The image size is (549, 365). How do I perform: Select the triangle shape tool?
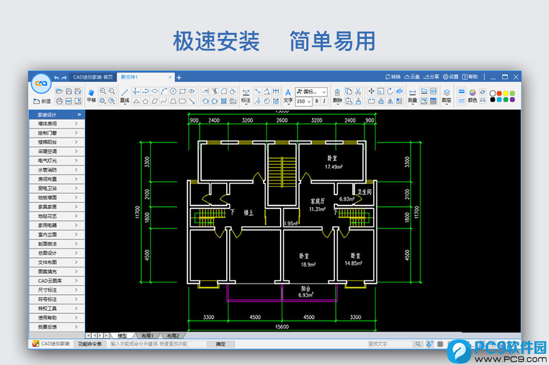(136, 101)
